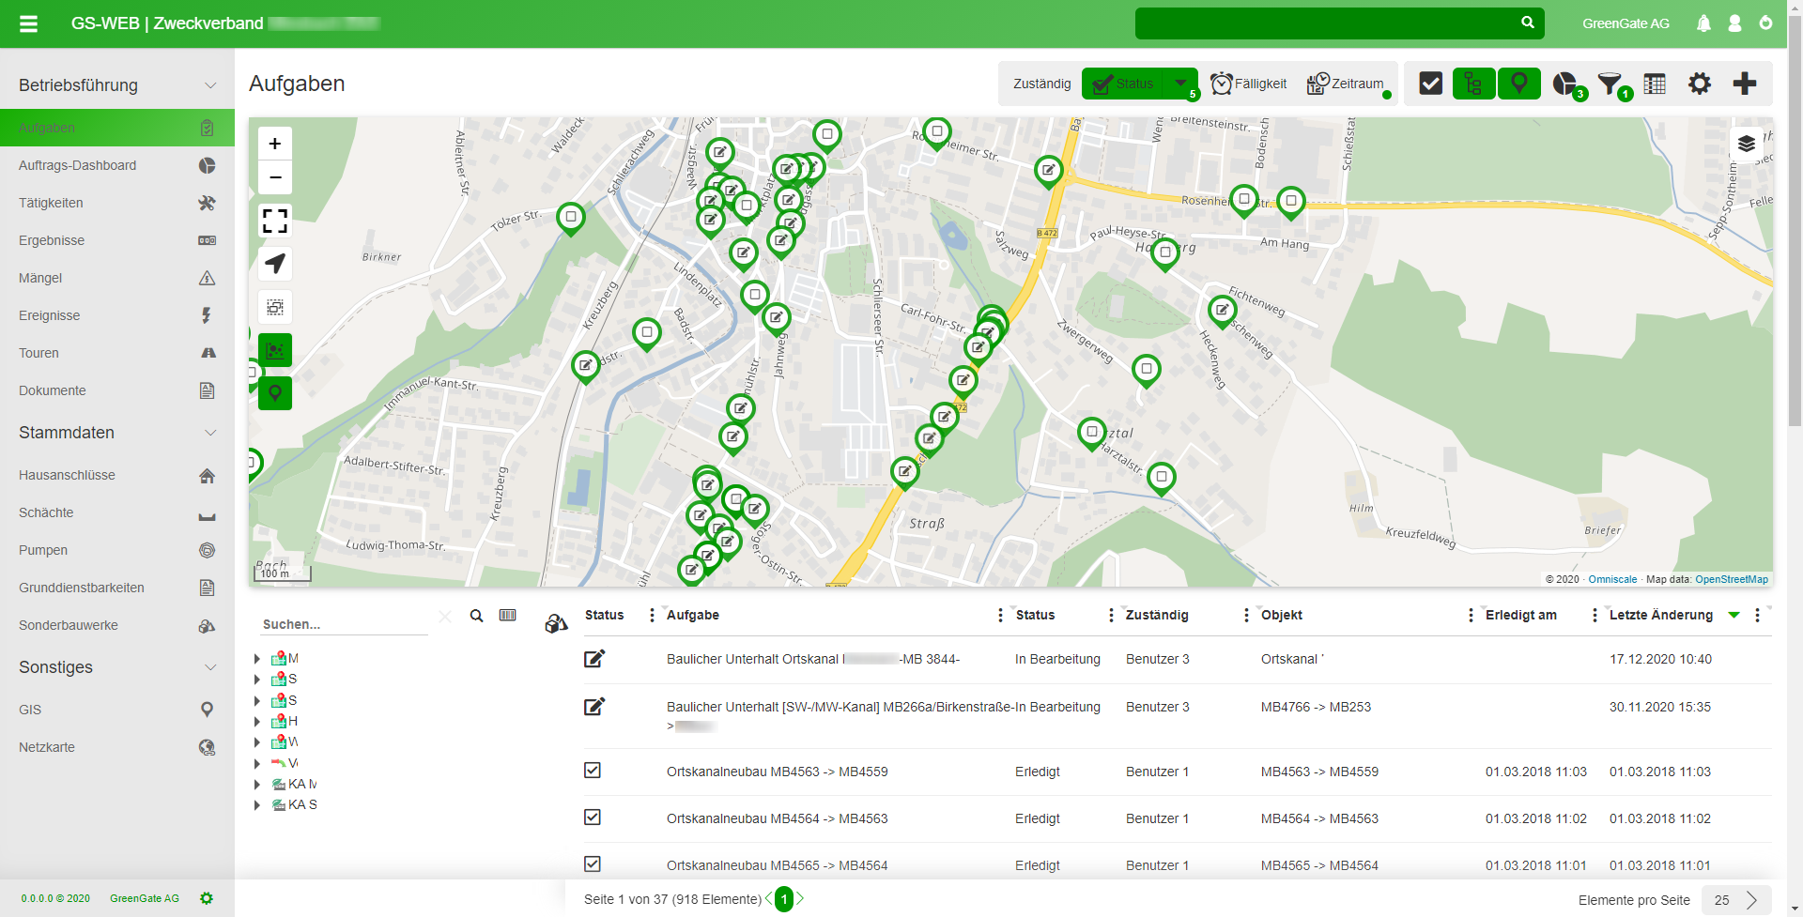Click the Suchen search field

[343, 624]
